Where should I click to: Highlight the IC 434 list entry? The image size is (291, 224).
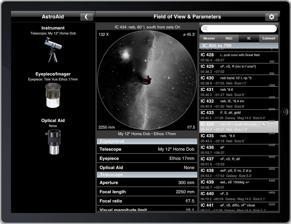tap(231, 126)
